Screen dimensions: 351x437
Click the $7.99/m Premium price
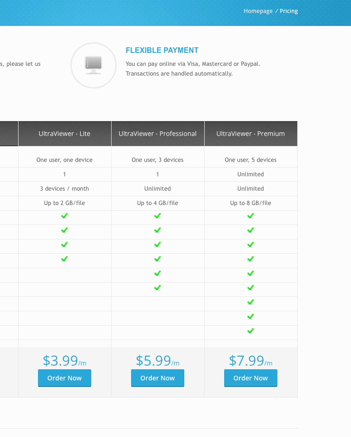tap(251, 360)
